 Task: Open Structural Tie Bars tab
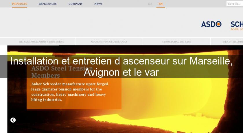click(176, 42)
